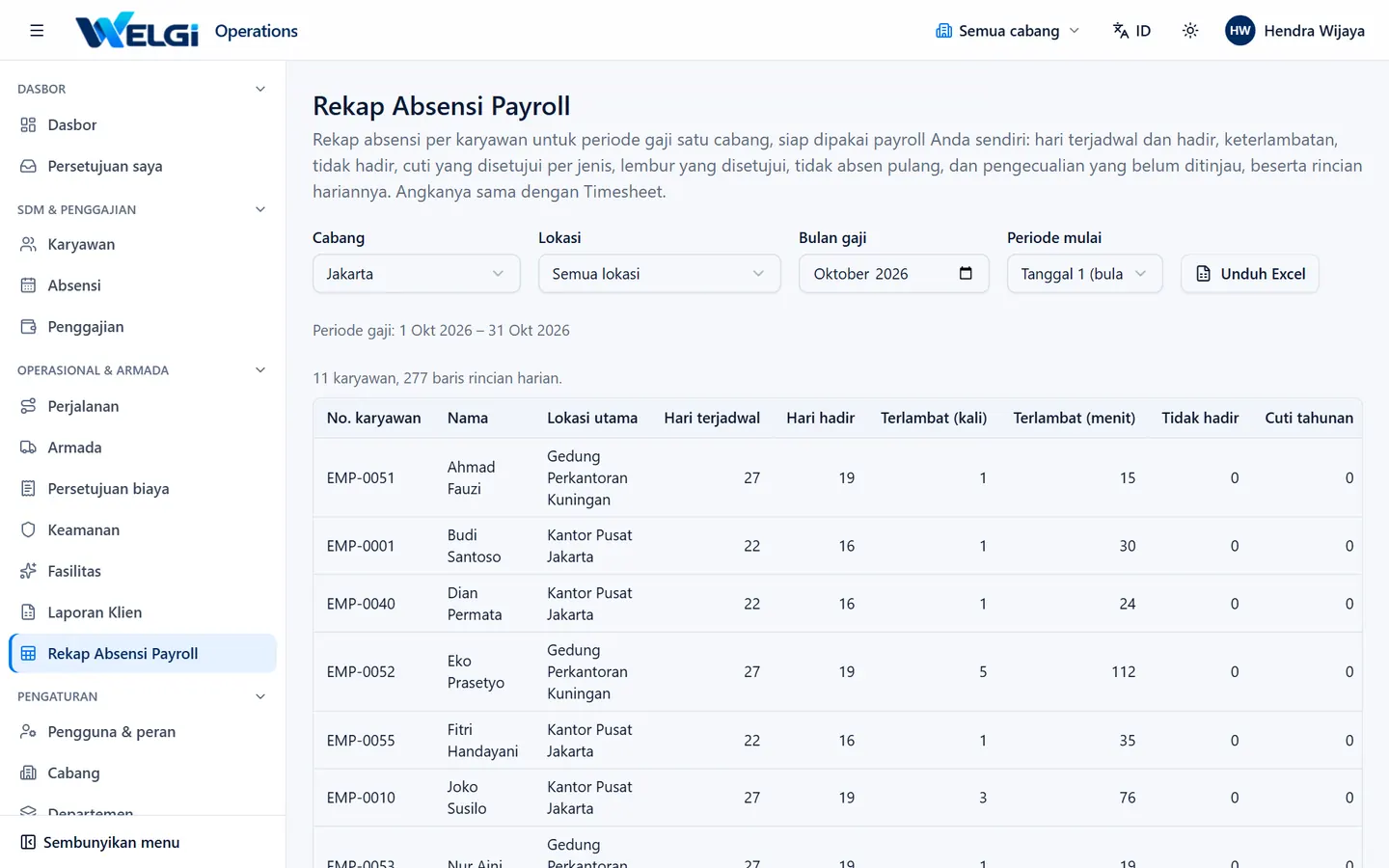Navigate to Absensi in sidebar
The height and width of the screenshot is (868, 1389).
143,285
